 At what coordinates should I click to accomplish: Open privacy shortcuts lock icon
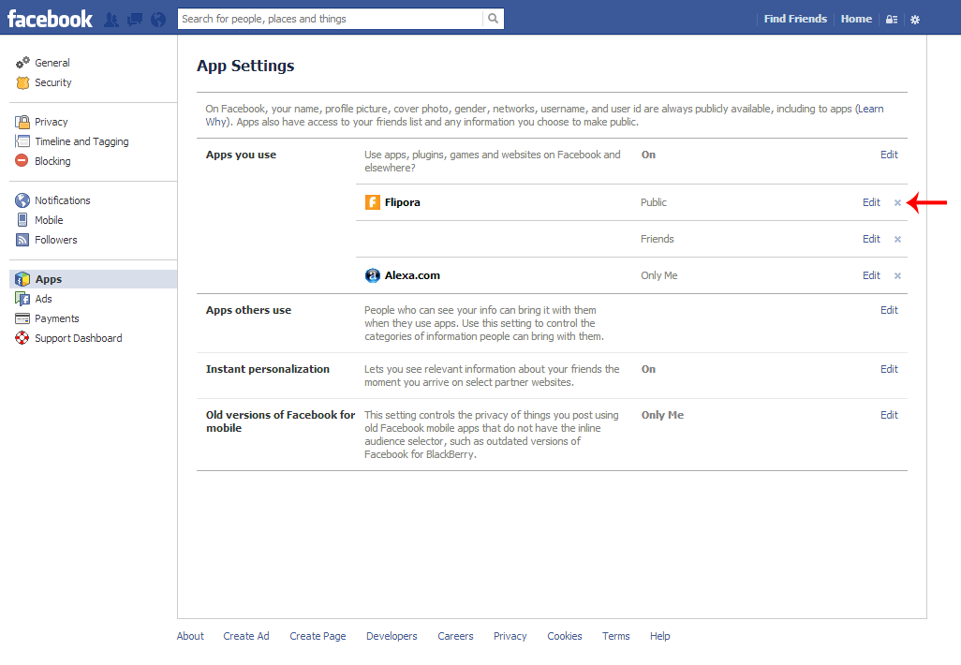coord(892,20)
